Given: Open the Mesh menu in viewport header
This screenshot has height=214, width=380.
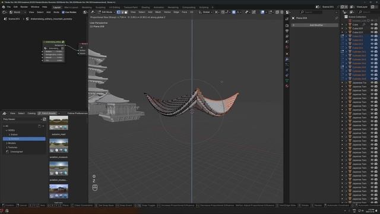Looking at the screenshot, I should point(158,12).
